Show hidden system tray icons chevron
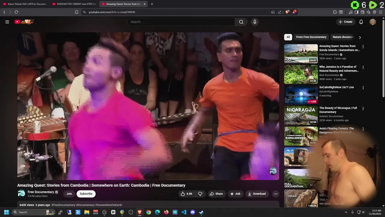This screenshot has height=217, width=385. coord(346,212)
